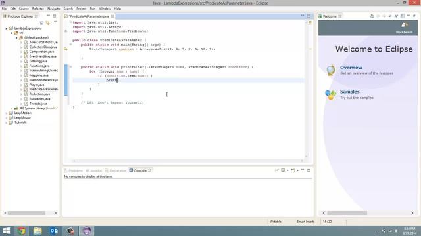Open the File menu
The height and width of the screenshot is (236, 421).
pyautogui.click(x=4, y=9)
